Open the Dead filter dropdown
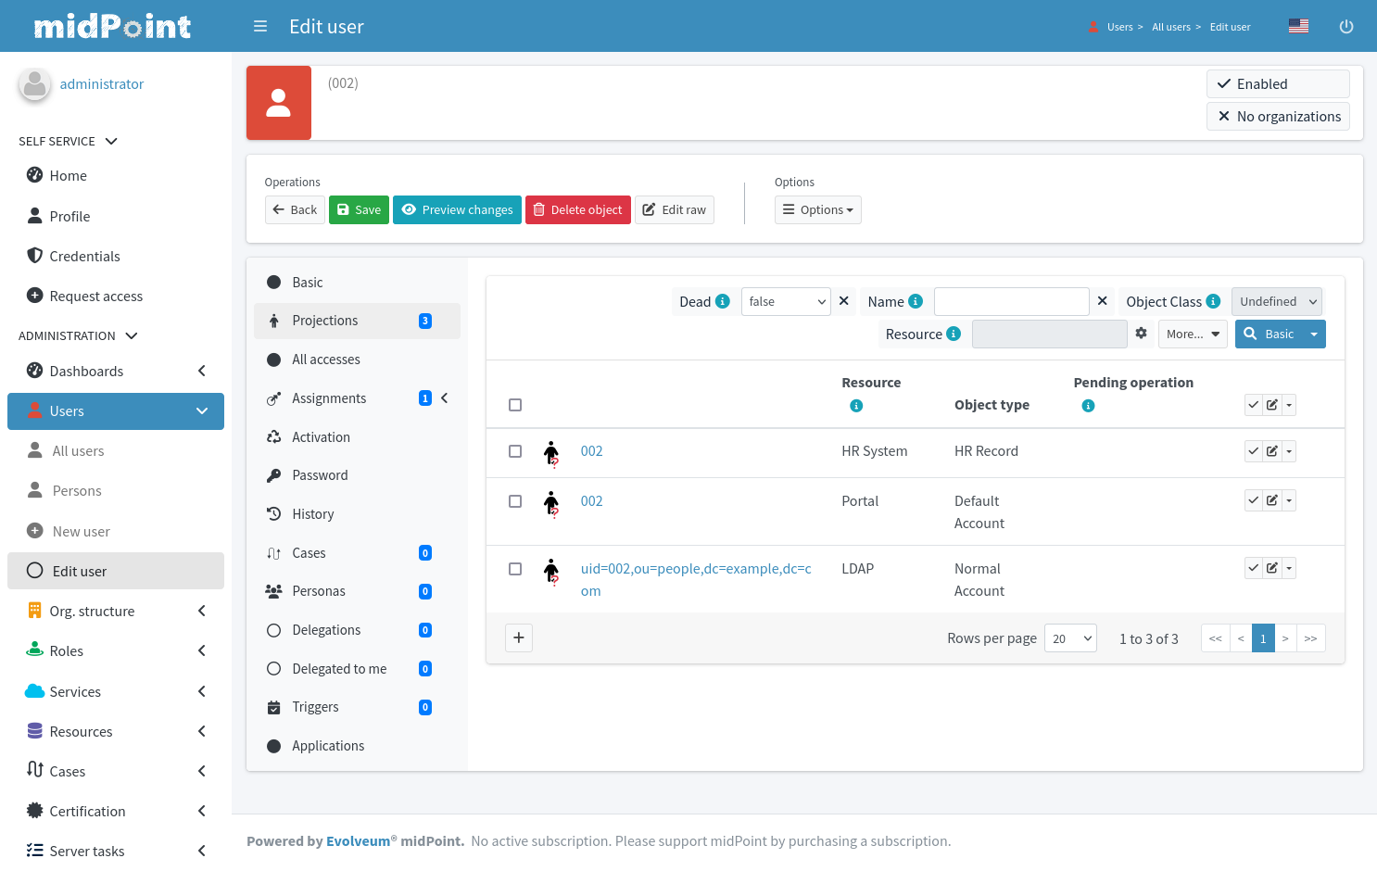The width and height of the screenshot is (1377, 871). [786, 302]
